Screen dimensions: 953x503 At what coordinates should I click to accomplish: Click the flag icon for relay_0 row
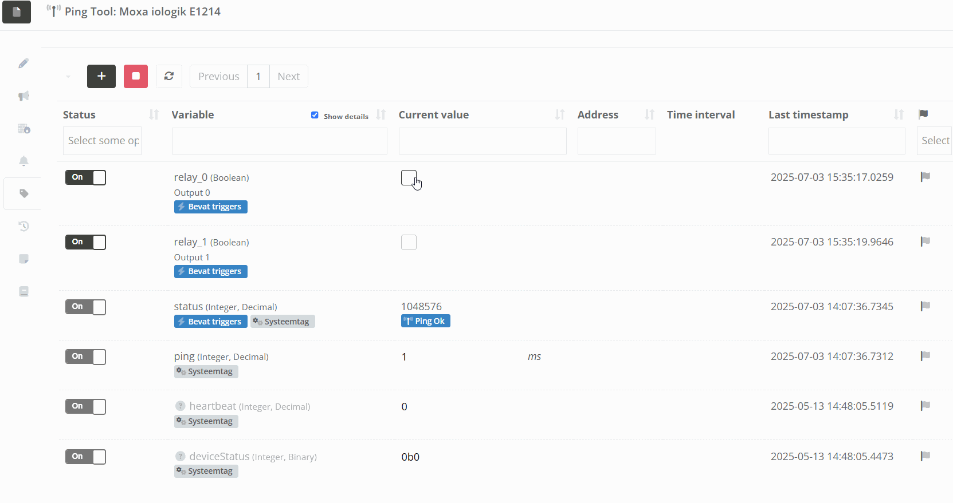[x=925, y=177]
